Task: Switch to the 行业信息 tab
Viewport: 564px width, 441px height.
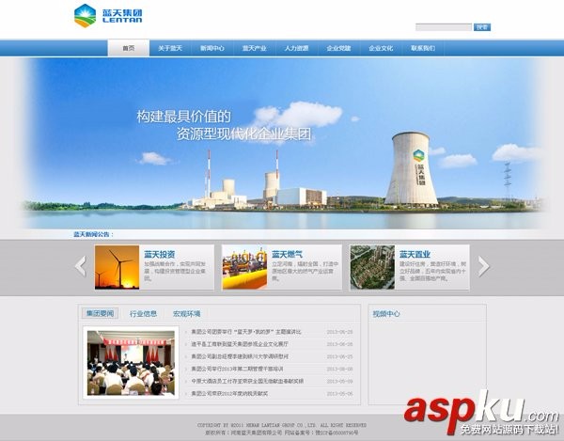Action: coord(143,314)
